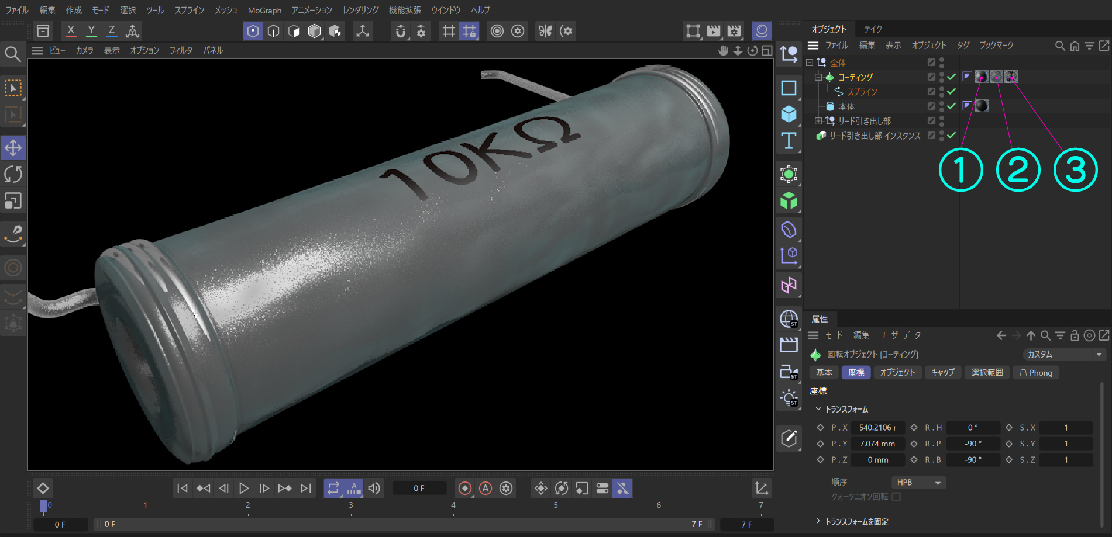The height and width of the screenshot is (537, 1112).
Task: Select the Move tool in left toolbar
Action: click(13, 148)
